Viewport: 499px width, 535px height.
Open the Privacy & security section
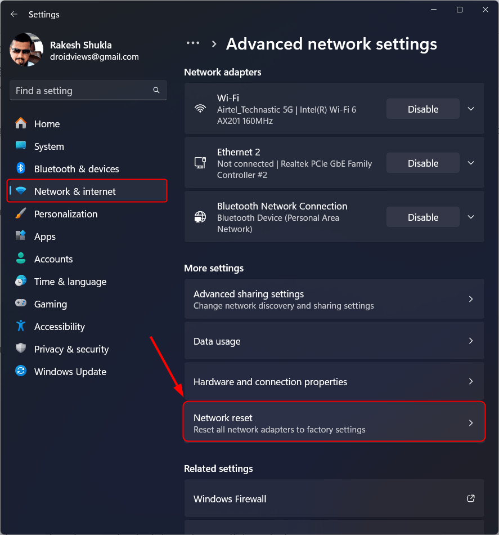(x=71, y=349)
